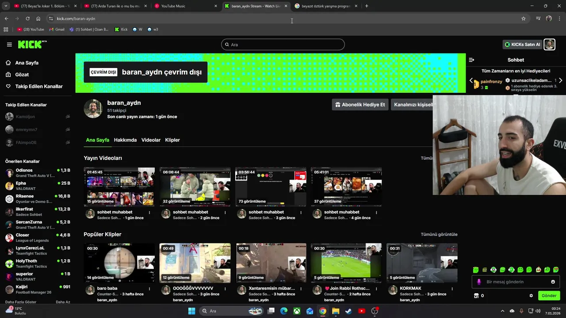Toggle the notification icon next to FAimpoDE
This screenshot has width=566, height=318.
pyautogui.click(x=68, y=143)
